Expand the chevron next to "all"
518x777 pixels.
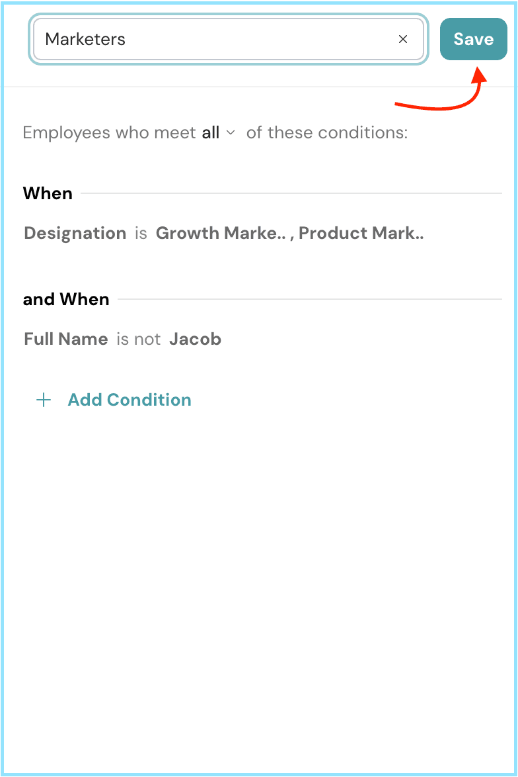pos(231,132)
